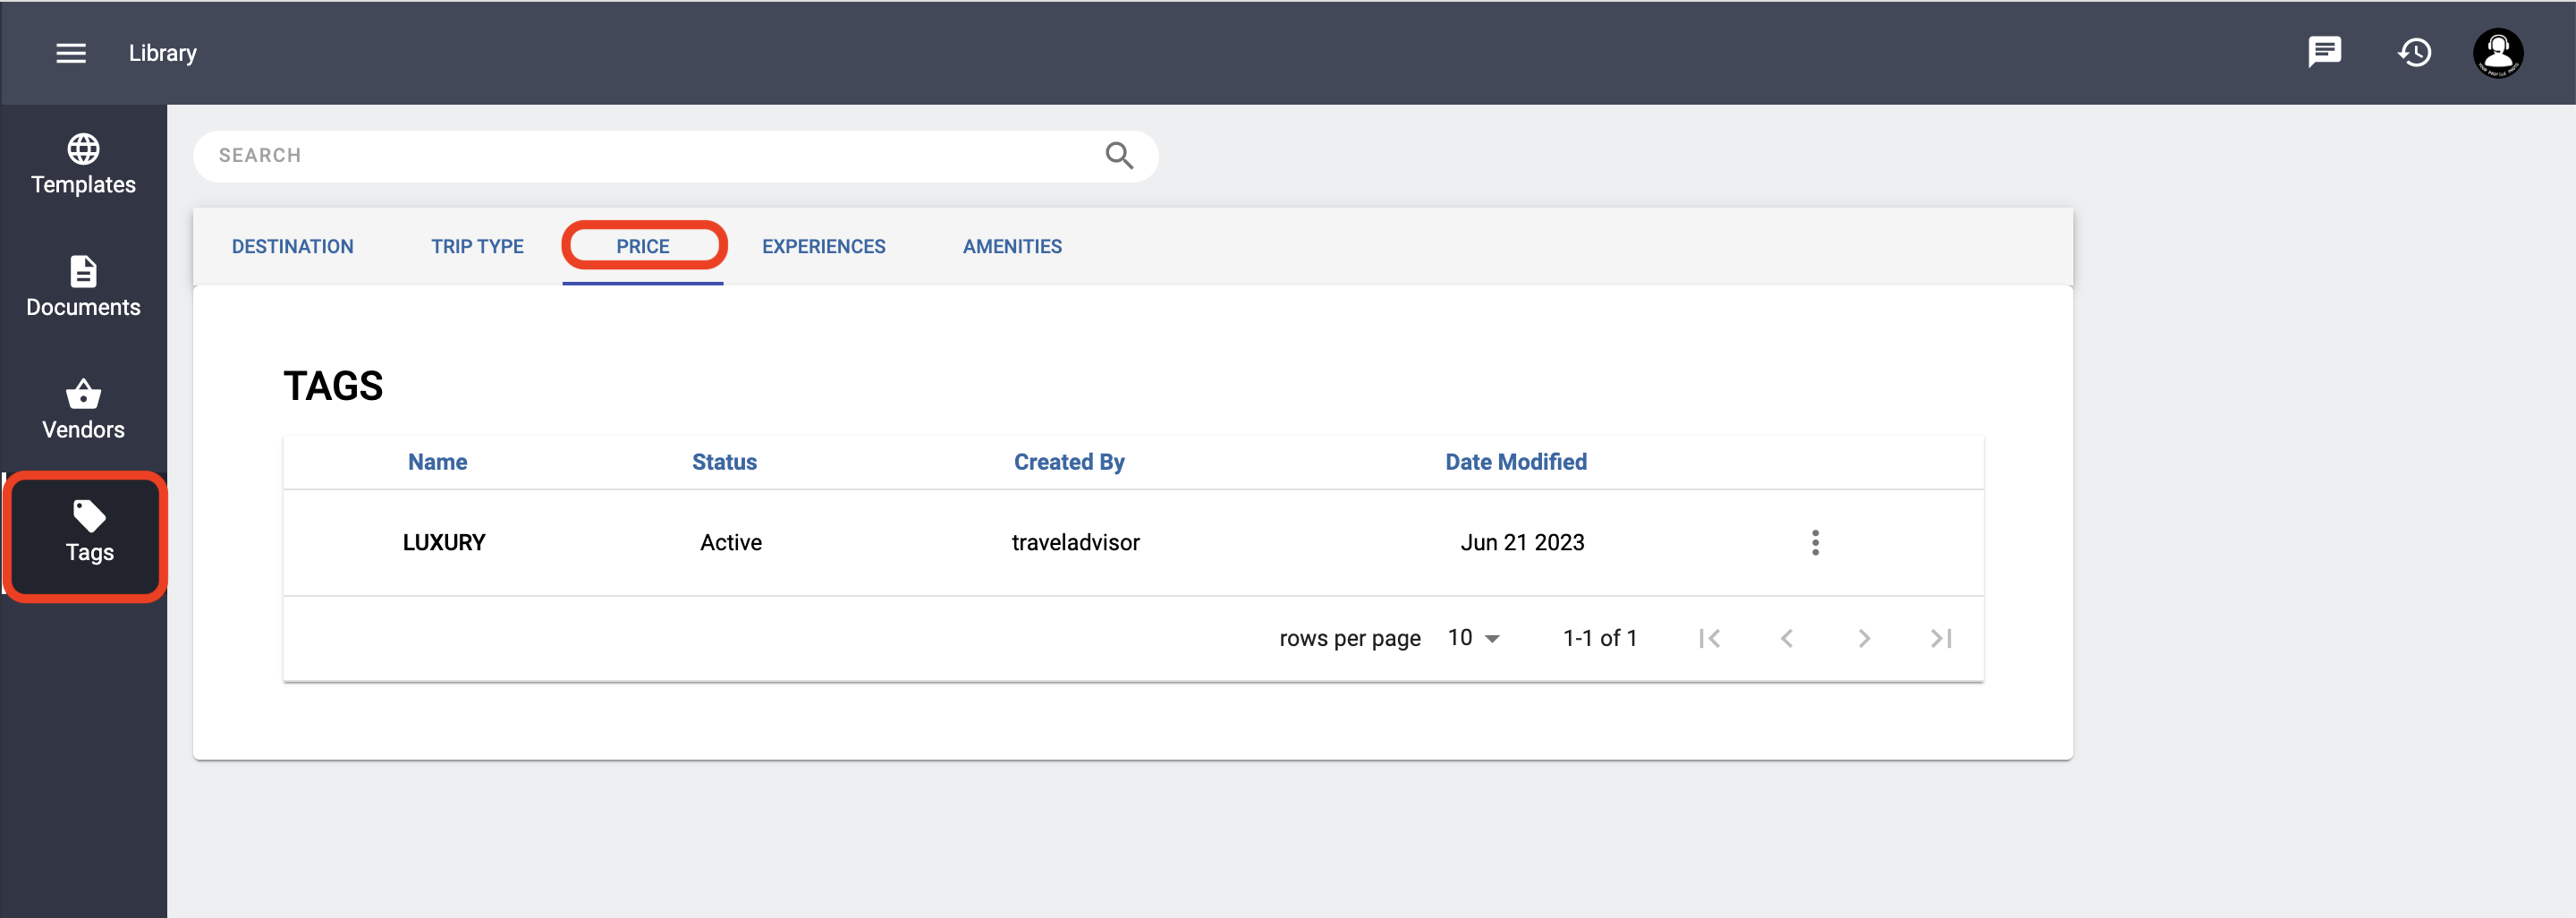
Task: Sort by the Created By column header
Action: coord(1069,462)
